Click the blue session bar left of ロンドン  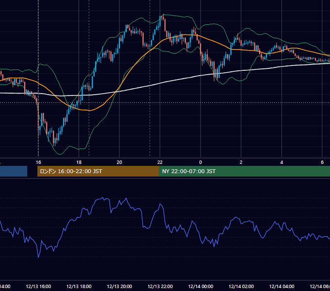click(x=14, y=171)
